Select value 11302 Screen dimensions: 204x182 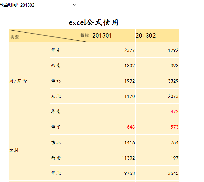(128, 158)
